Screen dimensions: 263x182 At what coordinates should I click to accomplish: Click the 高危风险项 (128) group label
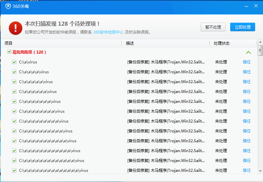pos(29,52)
